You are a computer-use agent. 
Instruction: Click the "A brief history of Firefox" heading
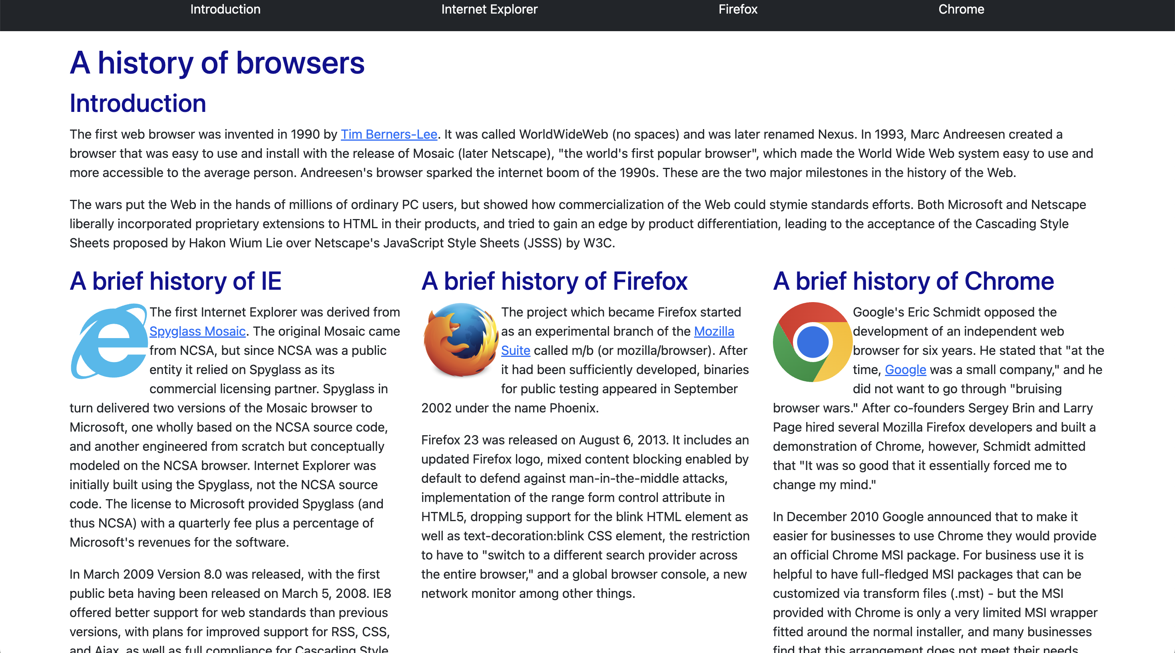[554, 281]
